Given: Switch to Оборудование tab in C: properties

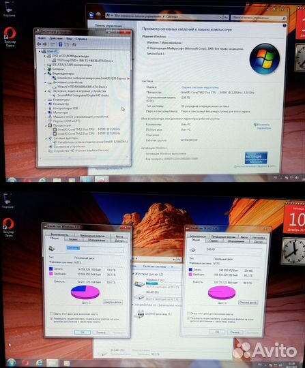Looking at the screenshot, I should coord(96,240).
